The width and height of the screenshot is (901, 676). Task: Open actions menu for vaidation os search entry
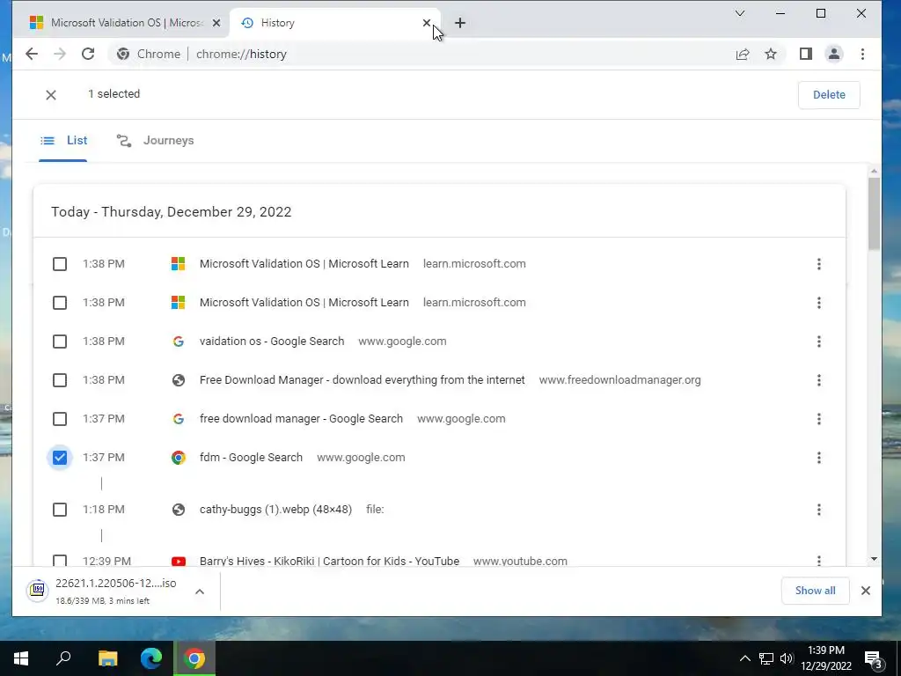(x=819, y=342)
